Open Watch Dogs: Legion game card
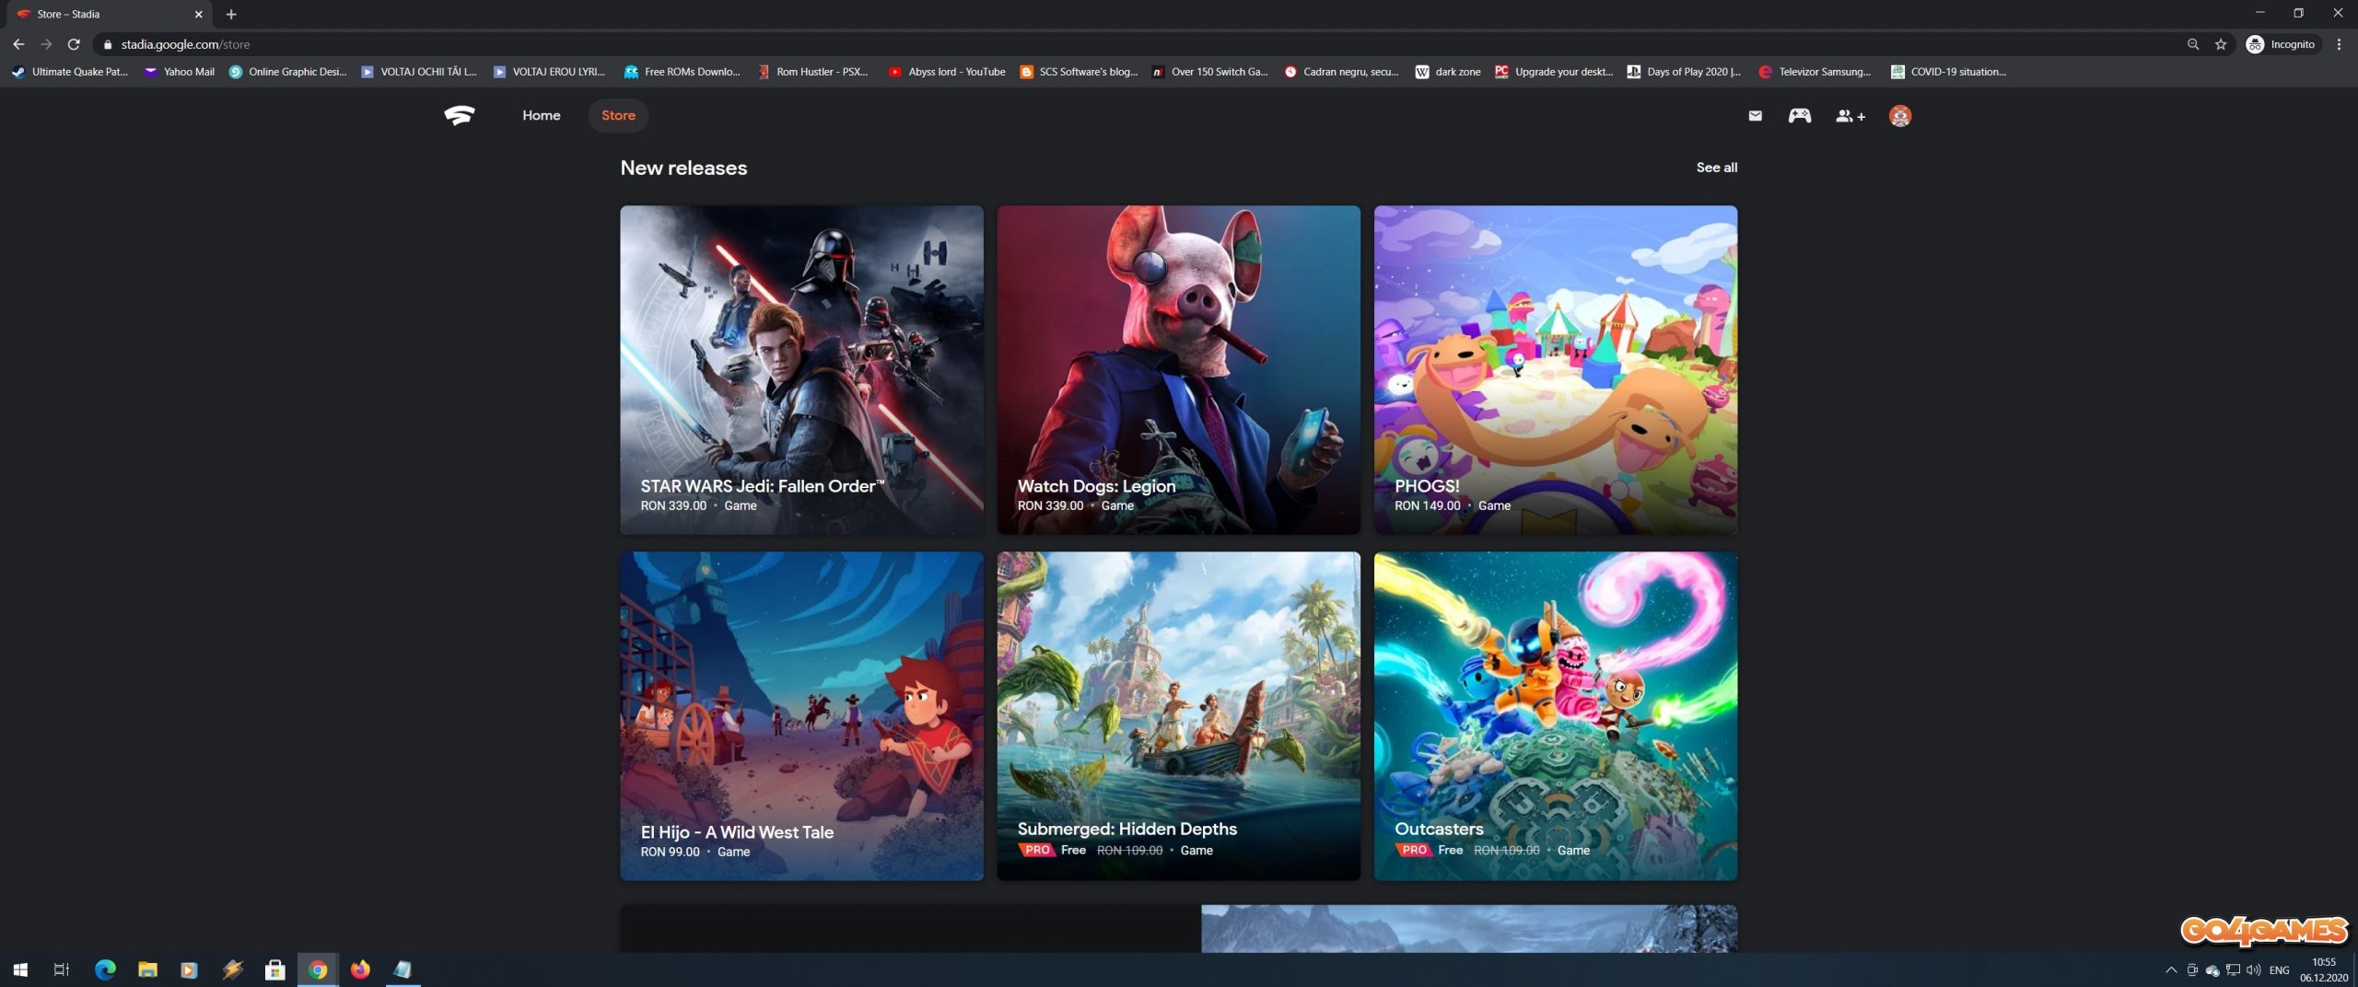Screen dimensions: 2358x987 1178,369
